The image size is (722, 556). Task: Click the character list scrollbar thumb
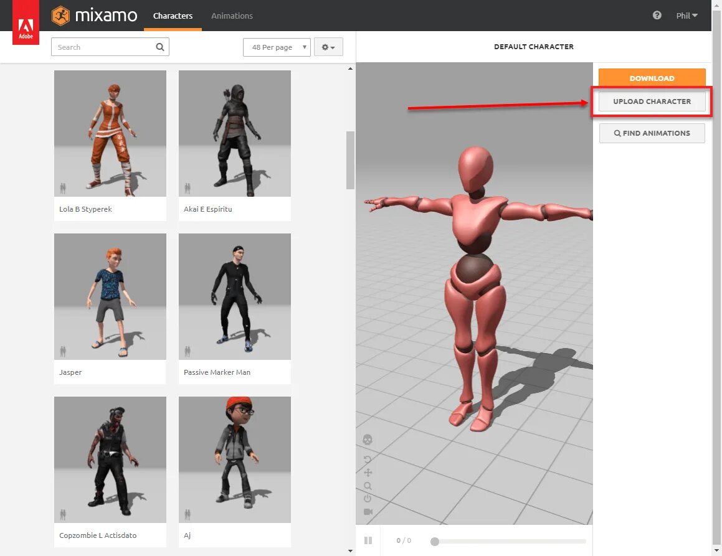pos(350,160)
